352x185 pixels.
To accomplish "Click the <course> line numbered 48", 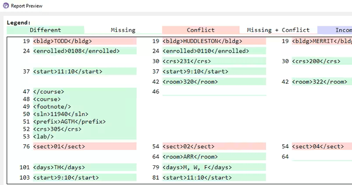I will click(x=84, y=99).
